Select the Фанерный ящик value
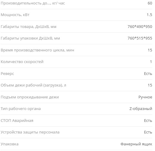This screenshot has width=155, height=151. [136, 144]
